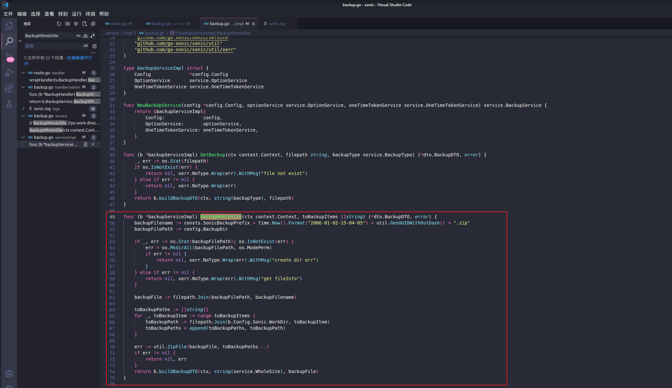Screen dimensions: 672x388
Task: Open the Explorer view in activity bar
Action: click(x=9, y=25)
